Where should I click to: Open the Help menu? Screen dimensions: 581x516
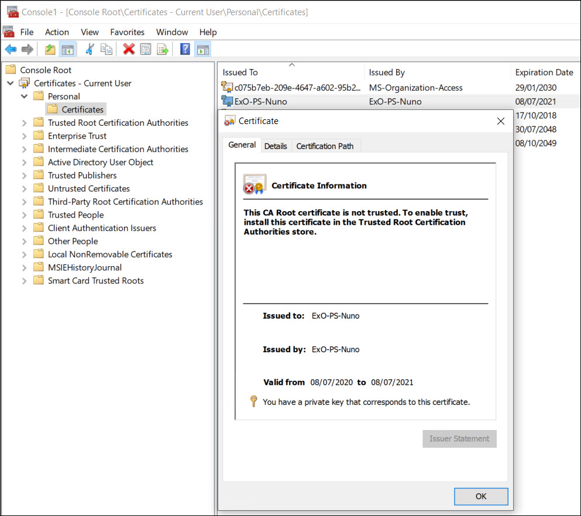208,32
